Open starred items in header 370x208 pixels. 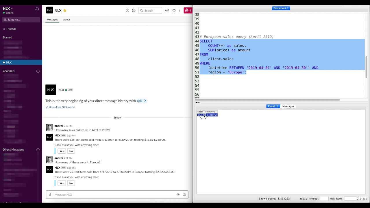point(174,10)
